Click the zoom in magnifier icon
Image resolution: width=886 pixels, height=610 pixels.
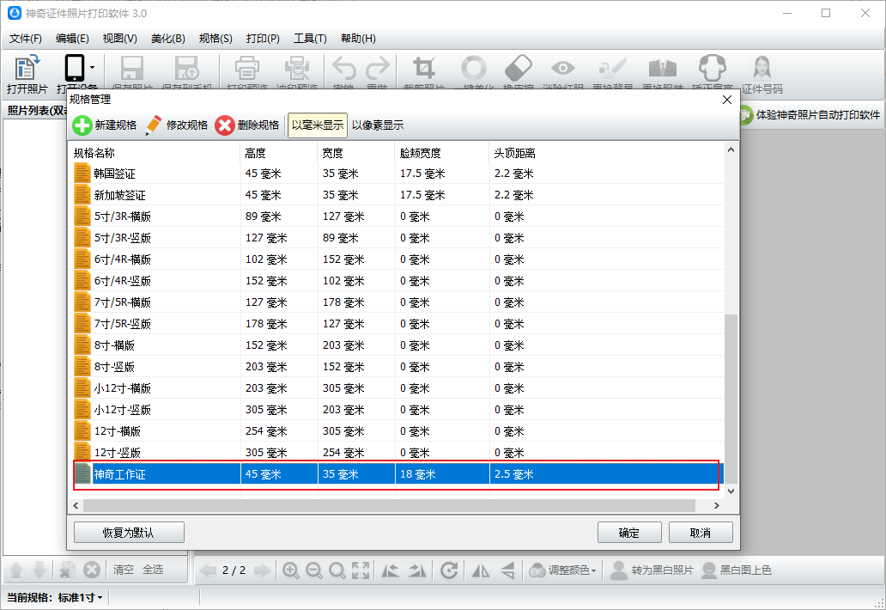pyautogui.click(x=291, y=570)
